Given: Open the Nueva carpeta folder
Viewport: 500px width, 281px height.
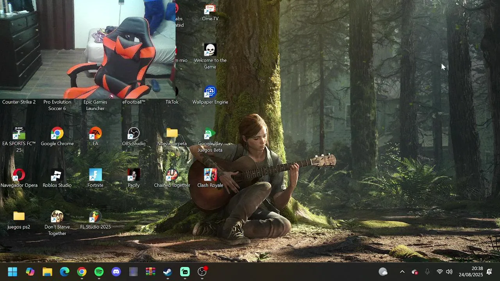Looking at the screenshot, I should coord(172,137).
